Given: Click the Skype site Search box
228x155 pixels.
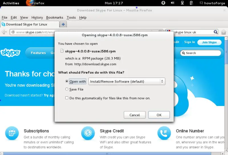Looking at the screenshot, I should [x=201, y=53].
